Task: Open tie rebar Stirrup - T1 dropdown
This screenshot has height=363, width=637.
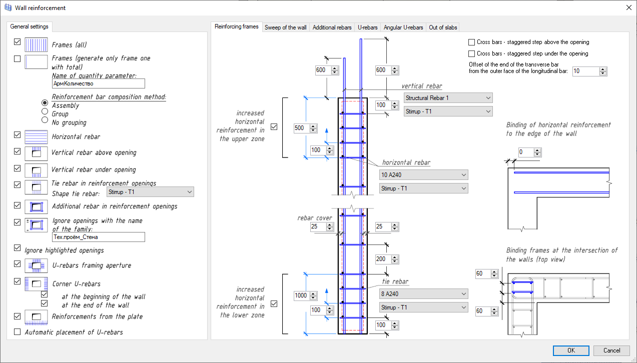Action: point(424,307)
